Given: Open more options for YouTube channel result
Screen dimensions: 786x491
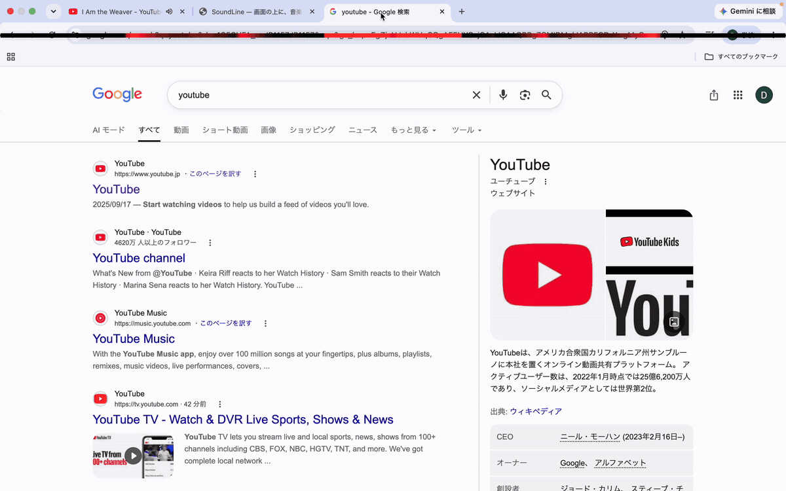Looking at the screenshot, I should point(210,243).
